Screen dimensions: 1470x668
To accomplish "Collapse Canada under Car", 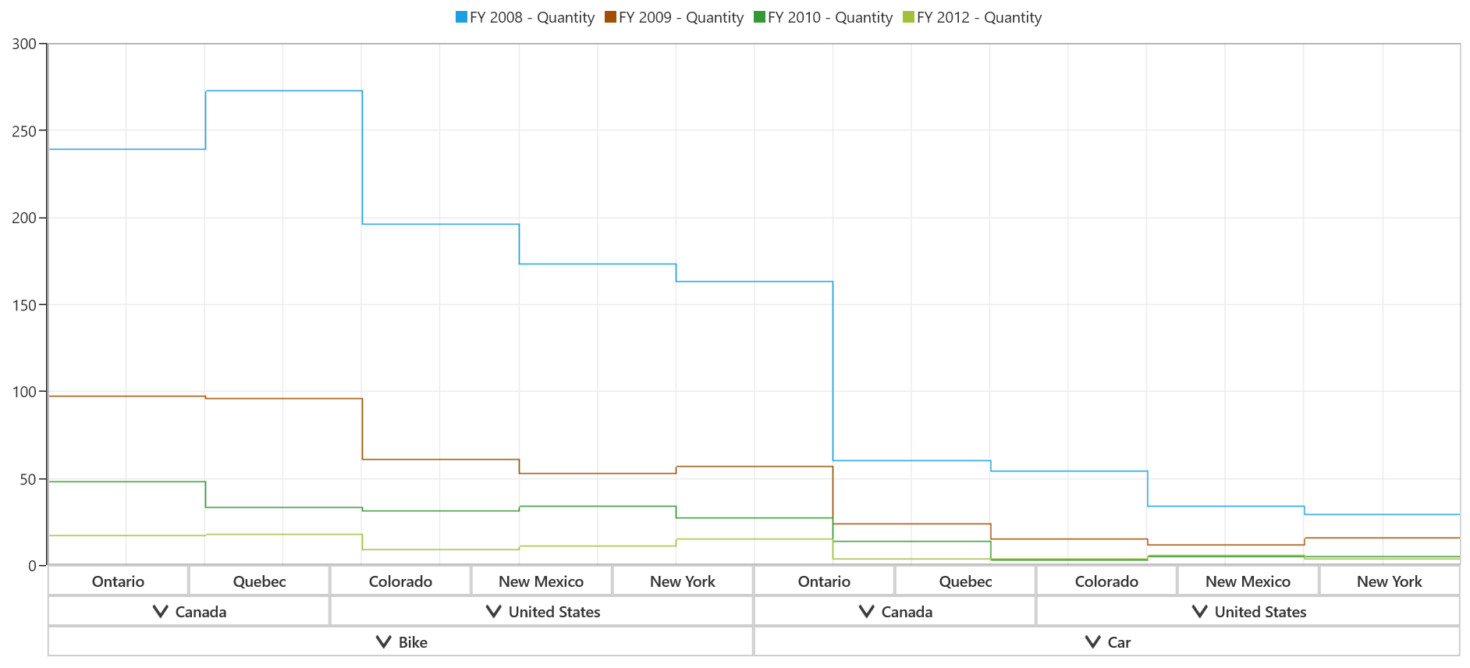I will pyautogui.click(x=867, y=612).
